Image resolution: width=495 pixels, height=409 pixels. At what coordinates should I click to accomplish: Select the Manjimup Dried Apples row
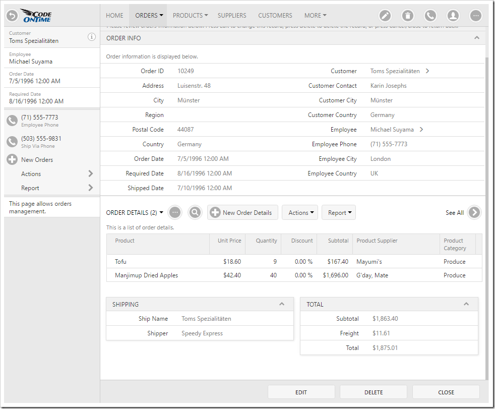coord(294,275)
